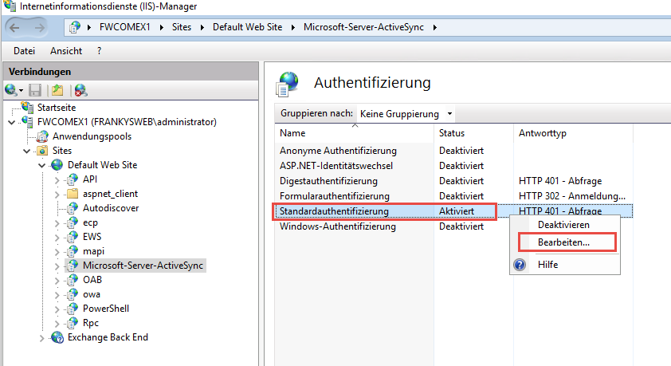The height and width of the screenshot is (366, 671).
Task: Click the blue Hilfe question mark icon
Action: click(520, 264)
